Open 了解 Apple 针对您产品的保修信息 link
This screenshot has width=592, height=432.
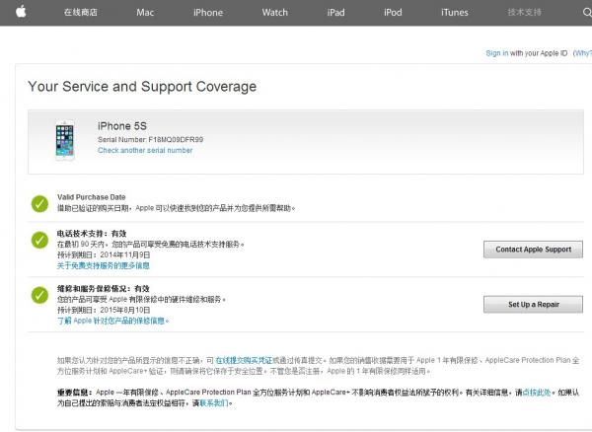coord(112,321)
